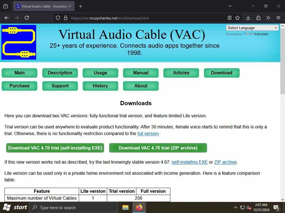The width and height of the screenshot is (285, 213).
Task: Click the 'Virtual Audio Cable (VAC)' title
Action: (132, 34)
